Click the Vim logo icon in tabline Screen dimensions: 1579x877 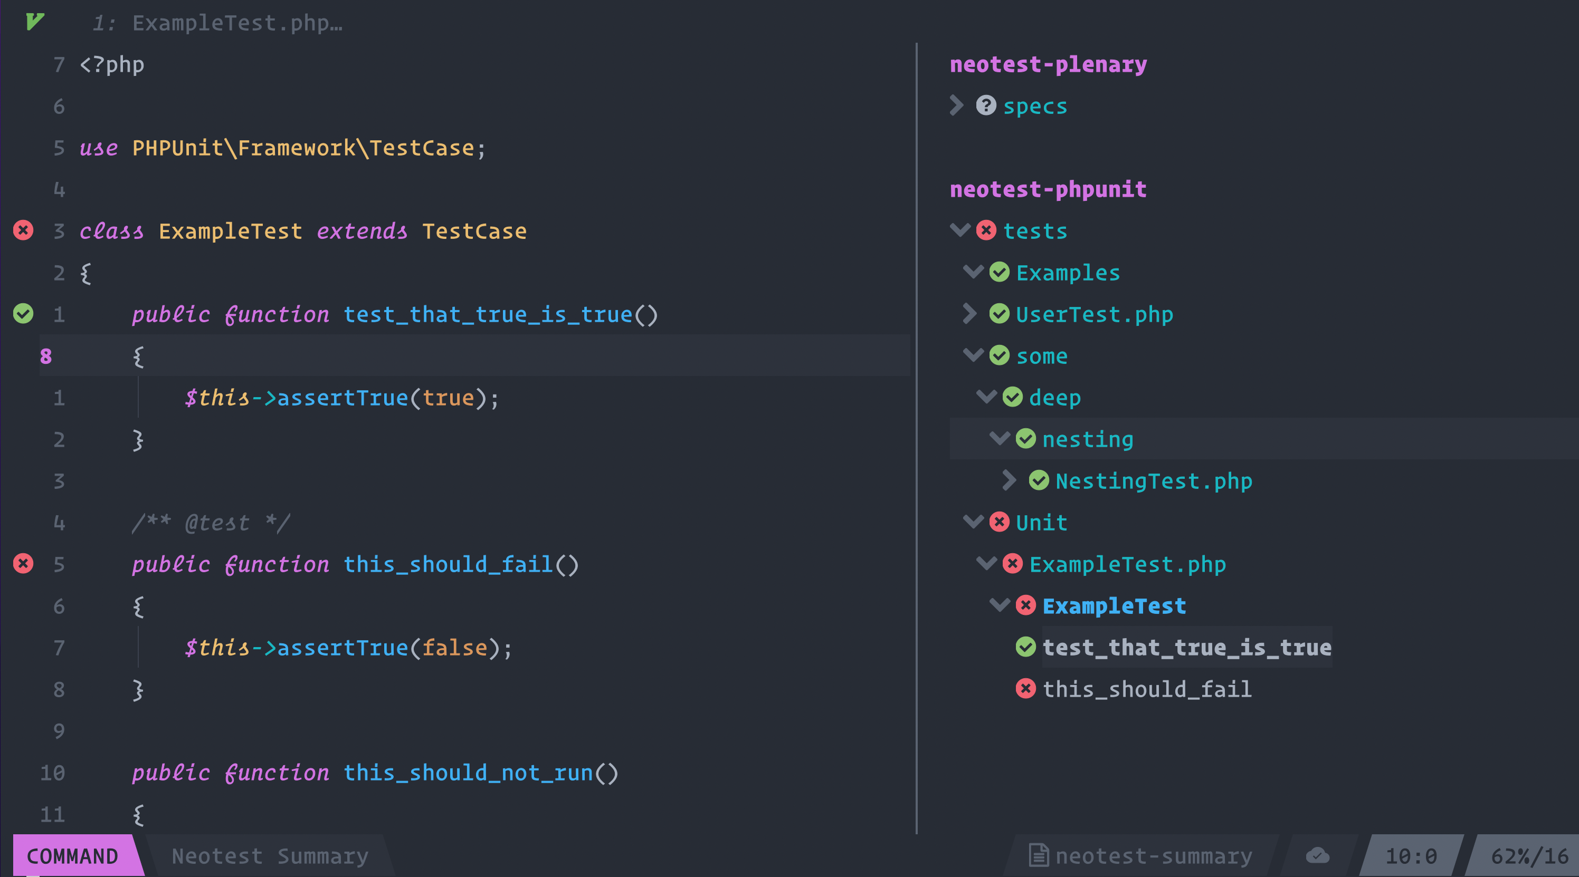click(35, 22)
